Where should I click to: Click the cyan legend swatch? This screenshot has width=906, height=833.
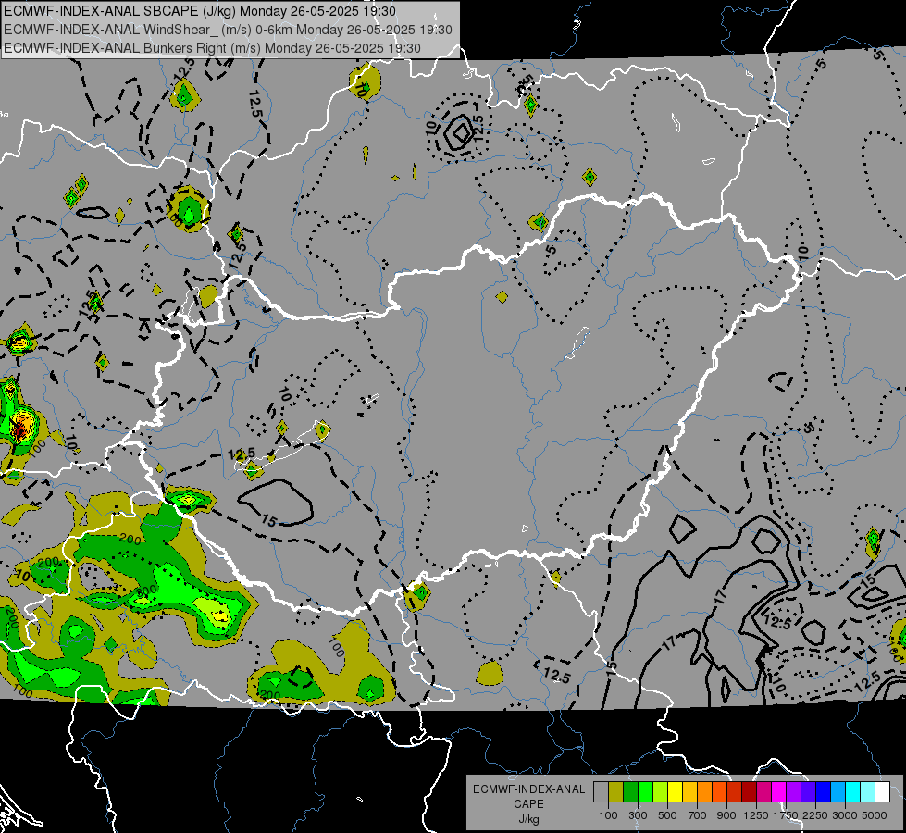point(853,791)
